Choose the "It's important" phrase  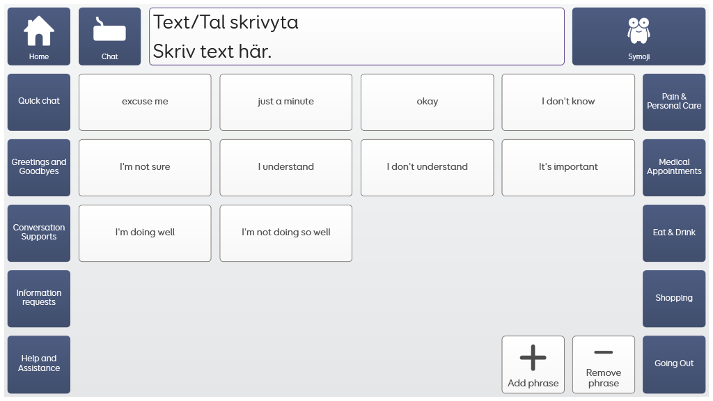click(568, 167)
